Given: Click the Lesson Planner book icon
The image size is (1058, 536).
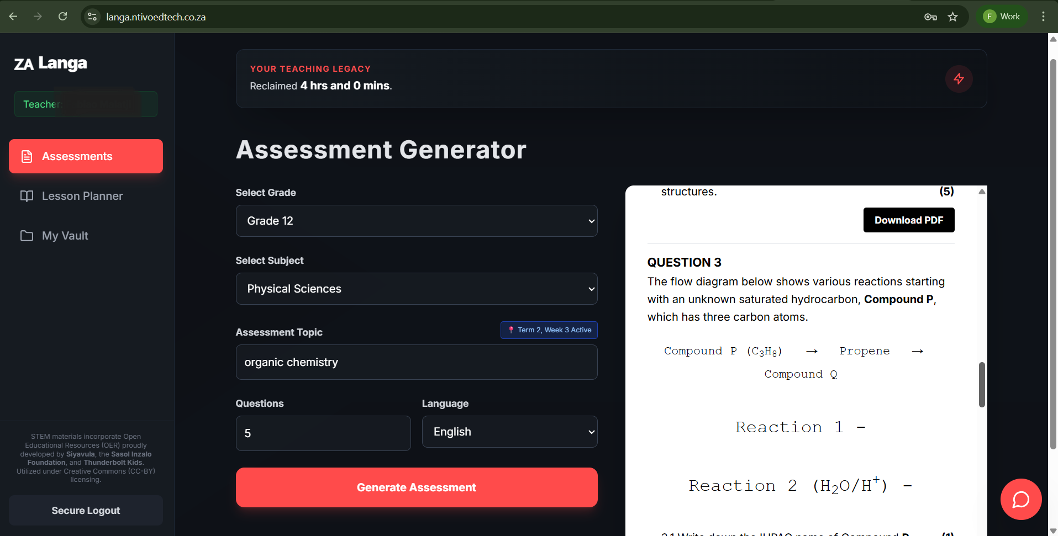Looking at the screenshot, I should click(x=27, y=196).
